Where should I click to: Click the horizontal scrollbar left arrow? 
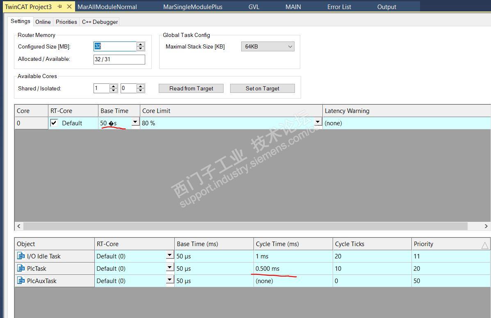pos(19,226)
